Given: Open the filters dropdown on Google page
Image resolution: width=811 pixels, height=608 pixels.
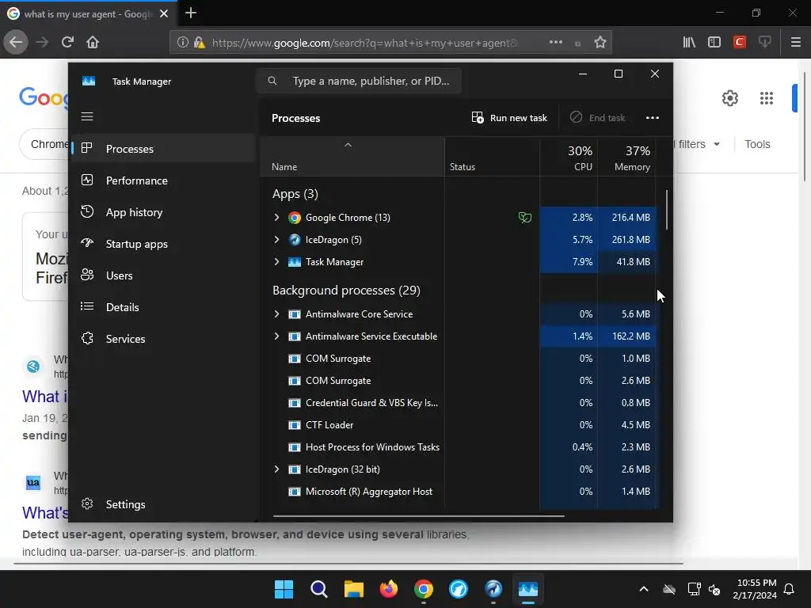Looking at the screenshot, I should click(x=697, y=144).
